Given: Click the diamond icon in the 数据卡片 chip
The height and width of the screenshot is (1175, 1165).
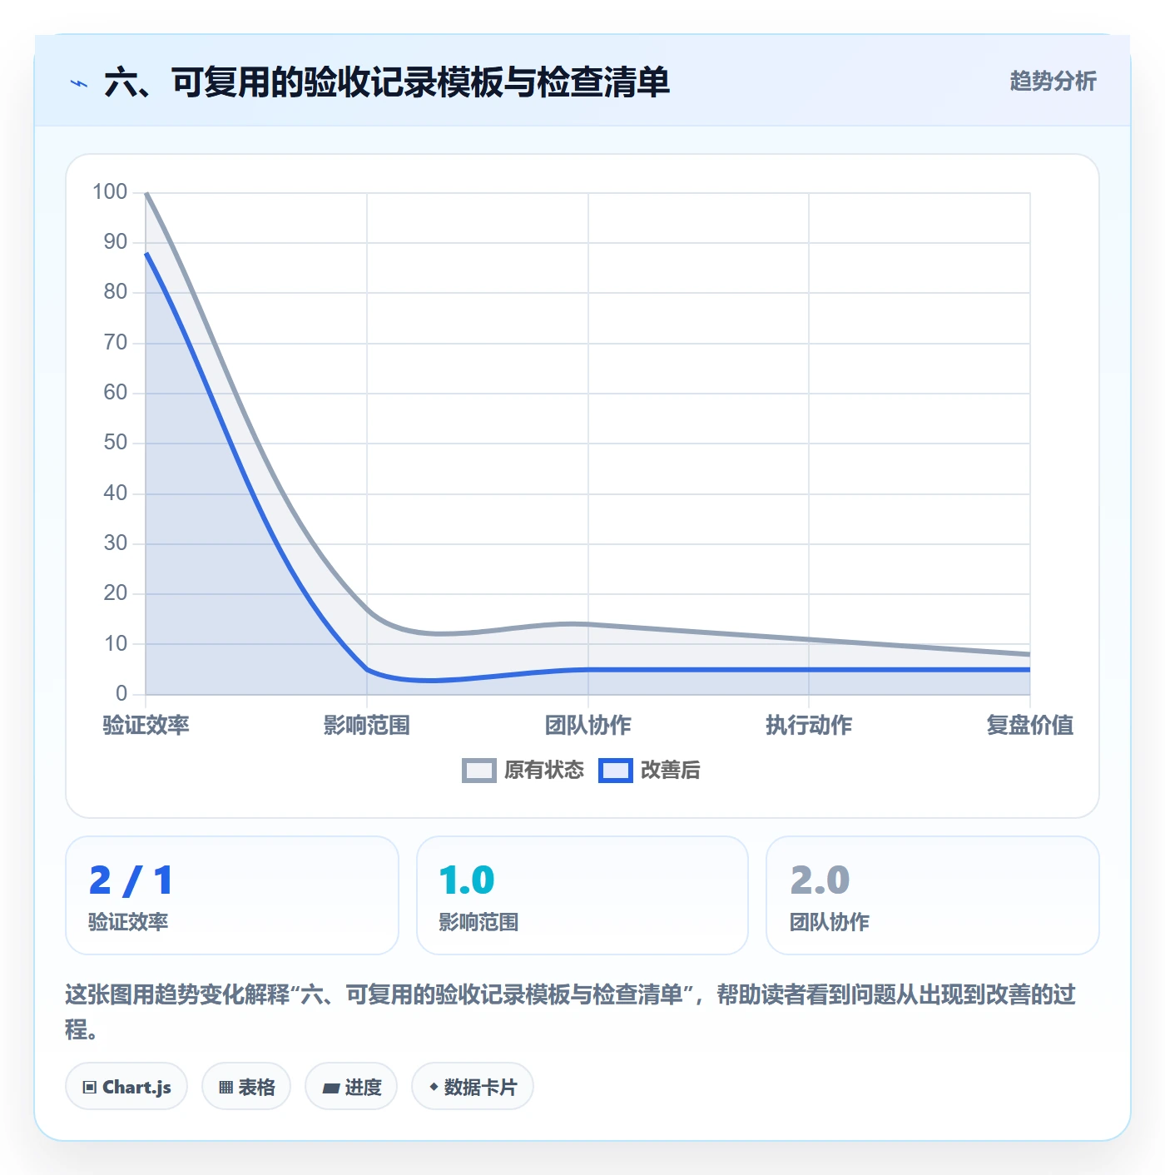Looking at the screenshot, I should click(434, 1087).
